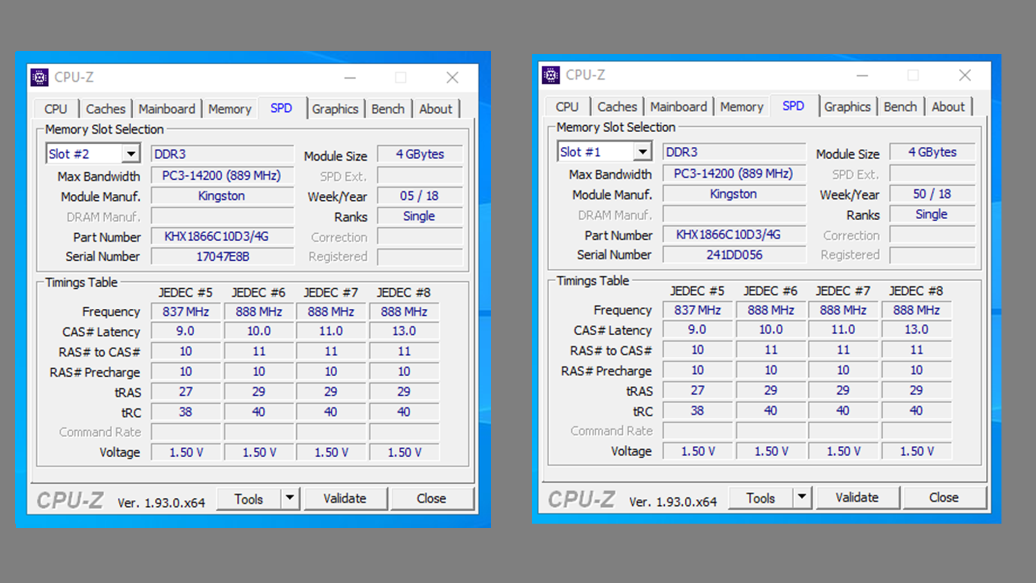Viewport: 1036px width, 583px height.
Task: Switch to Bench tab in left window
Action: coord(388,109)
